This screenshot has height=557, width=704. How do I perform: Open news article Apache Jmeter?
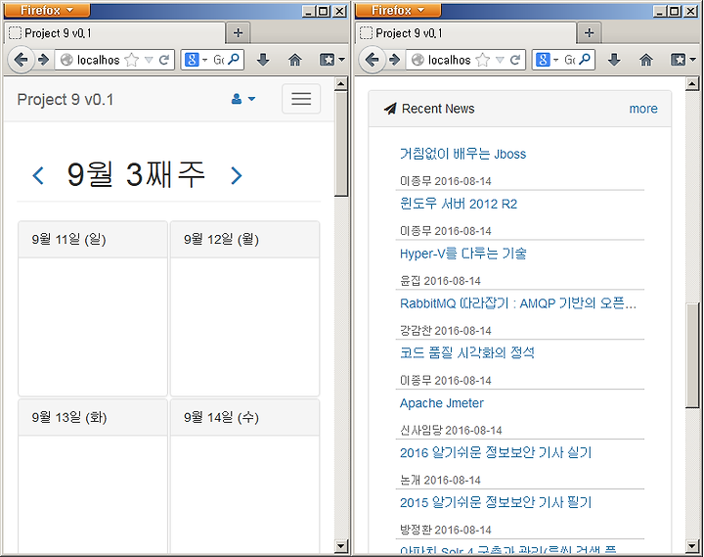click(x=442, y=402)
